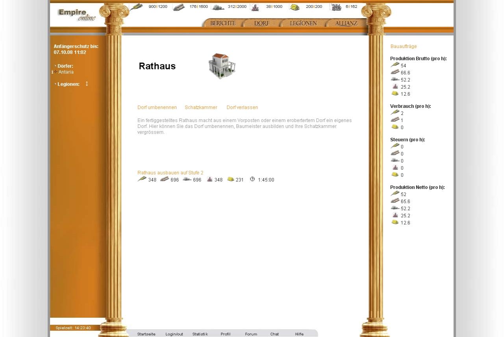
Task: Click the wood logs icon in top bar
Action: pos(178,7)
